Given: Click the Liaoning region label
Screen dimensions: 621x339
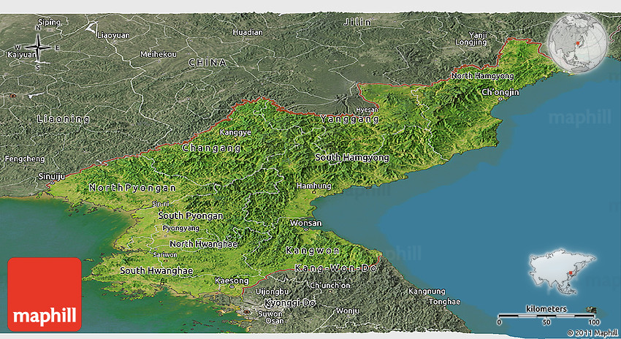Looking at the screenshot, I should (64, 118).
